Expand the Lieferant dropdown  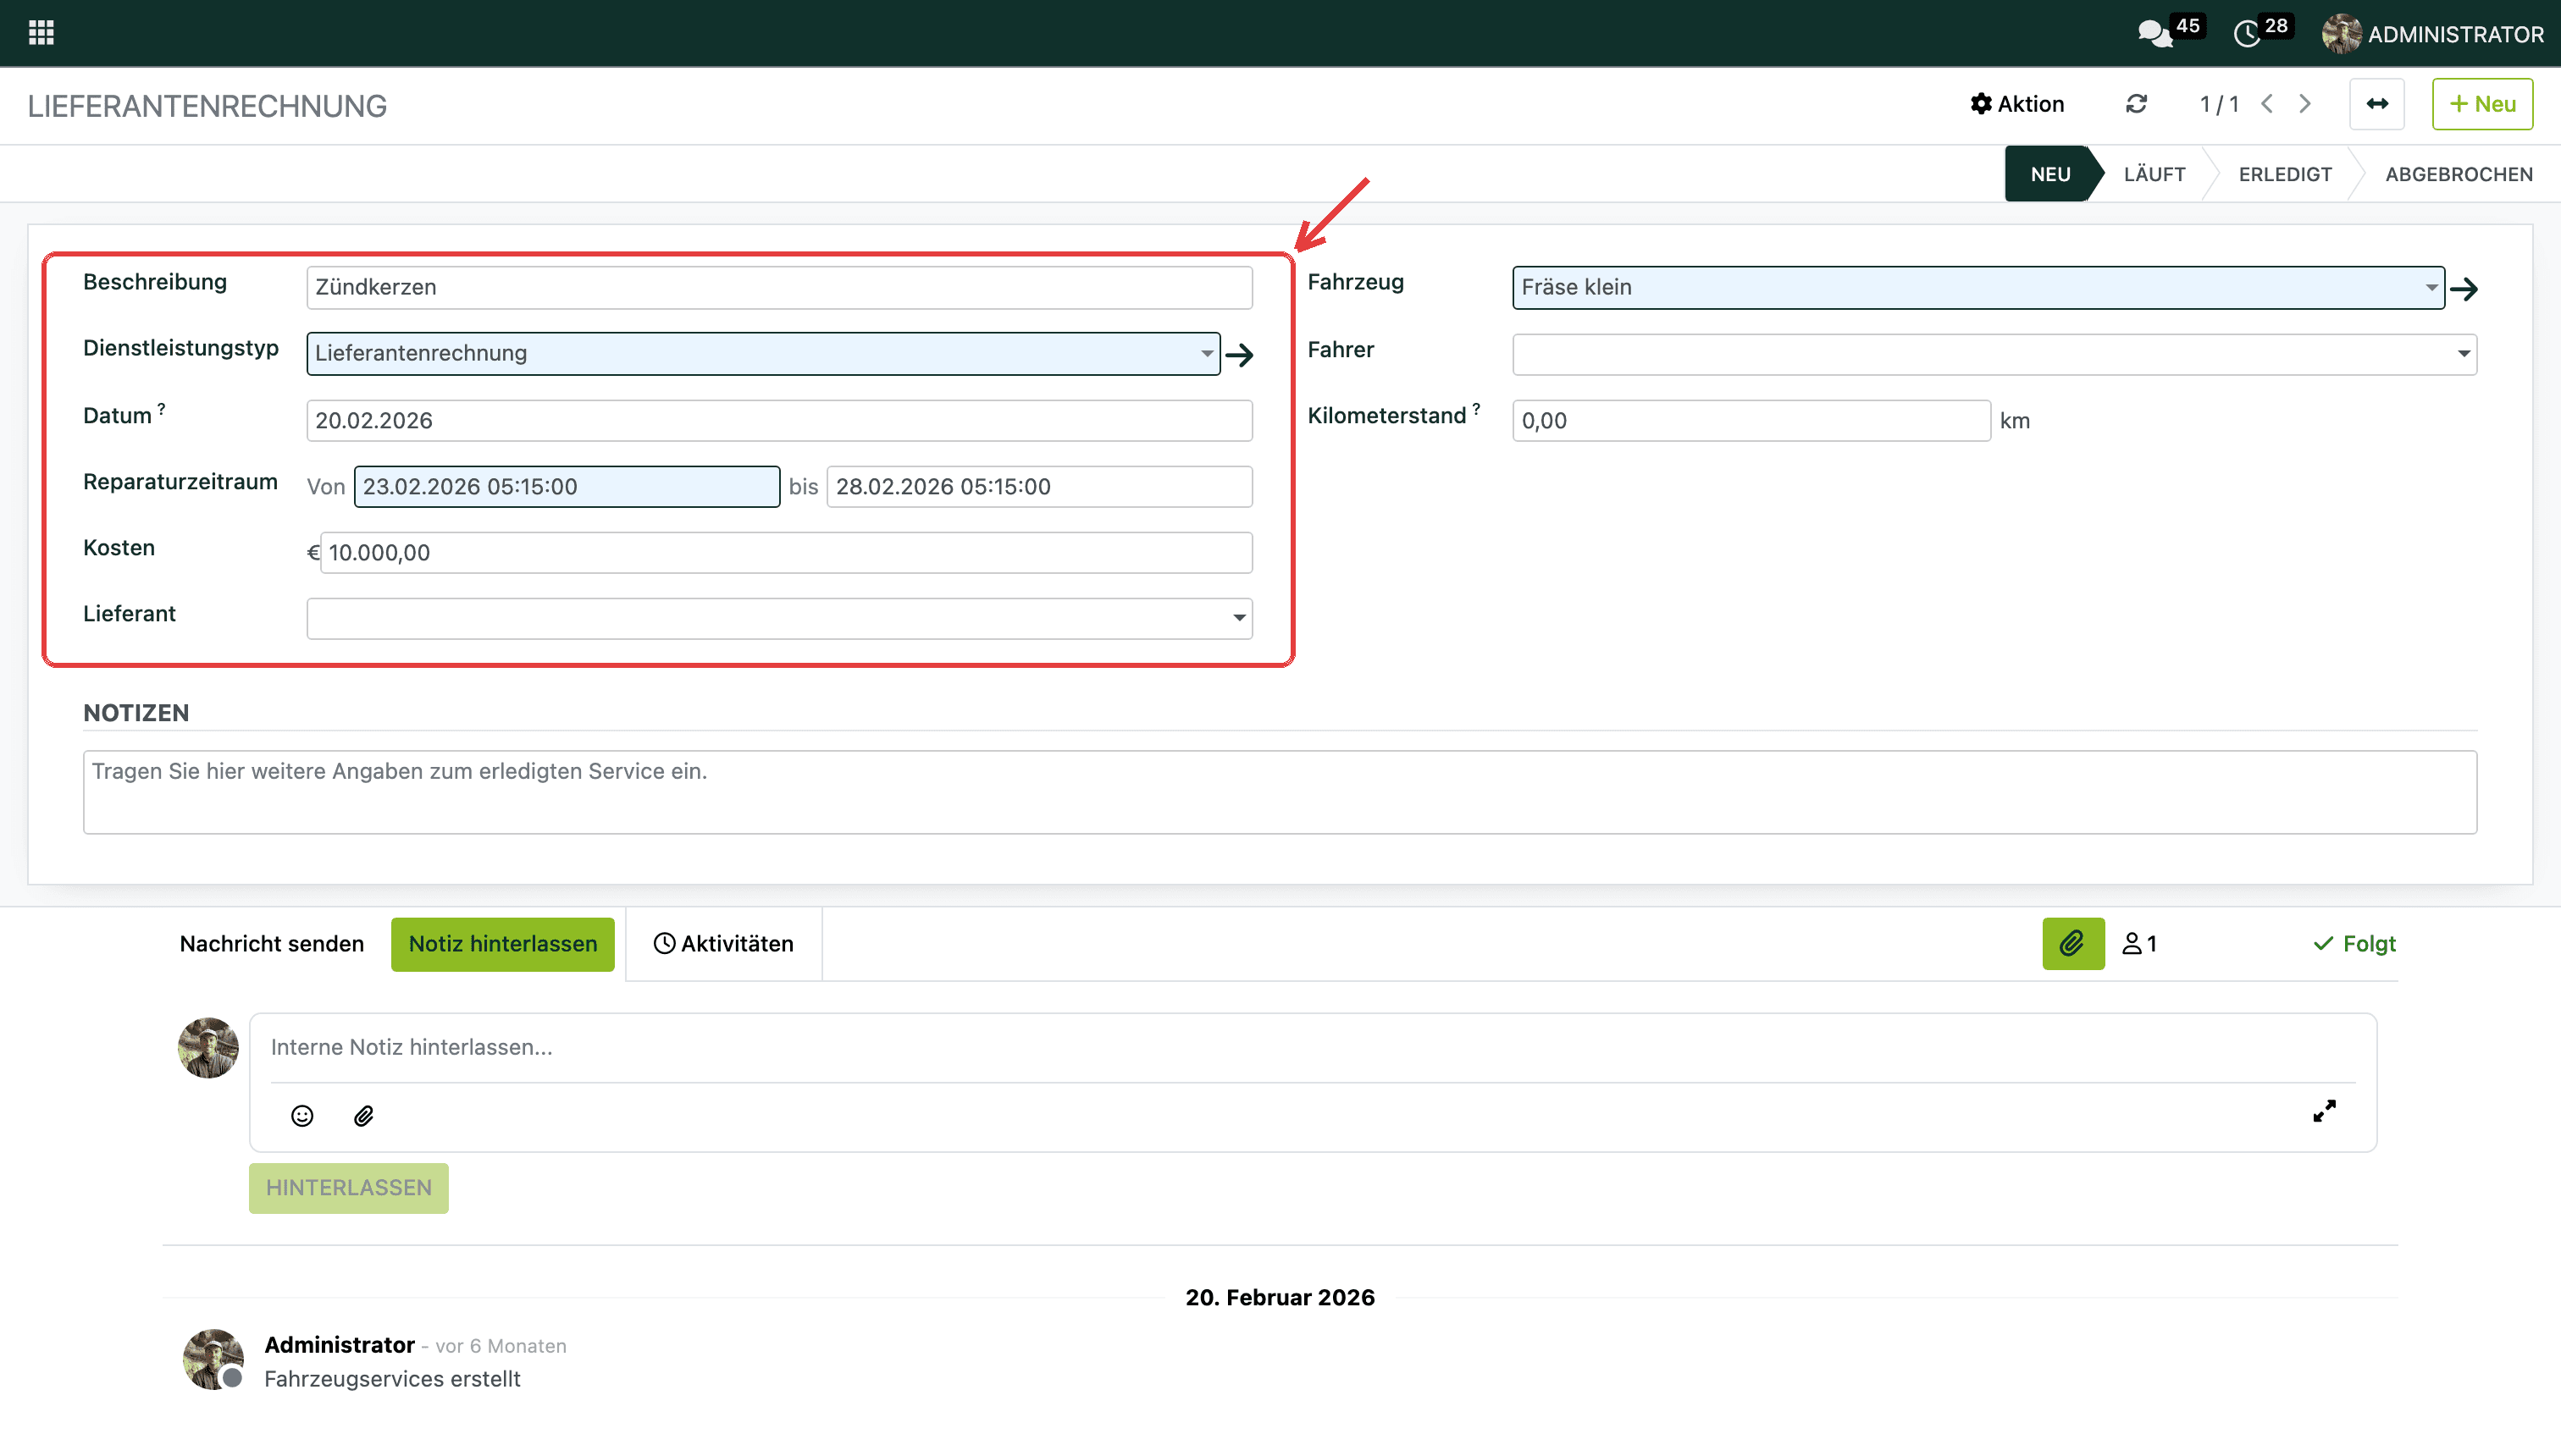[1238, 619]
